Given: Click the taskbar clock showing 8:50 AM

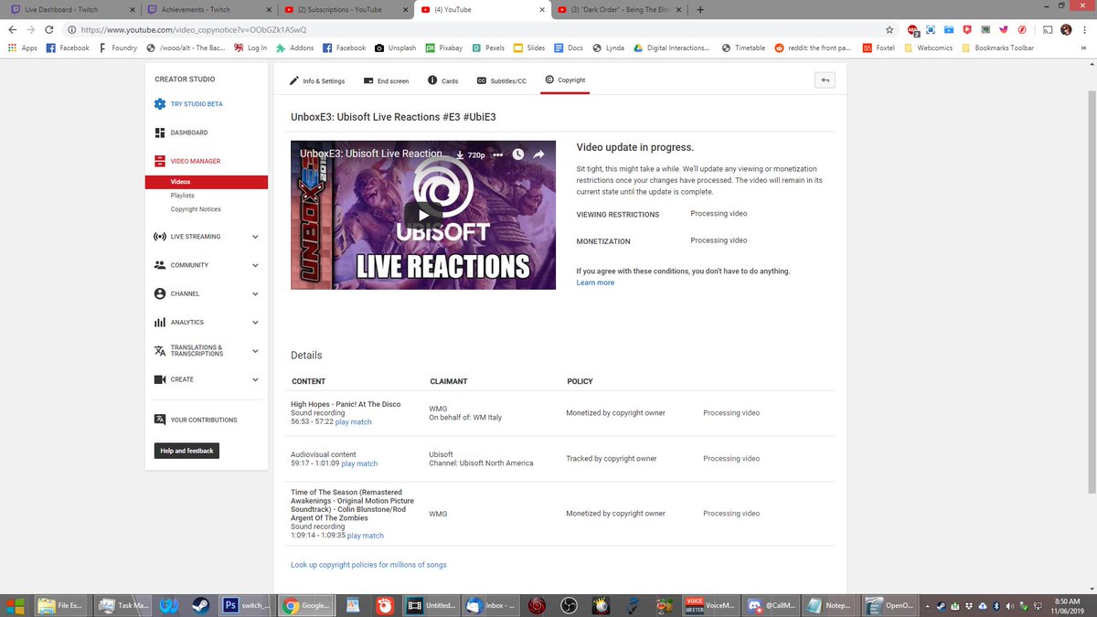Looking at the screenshot, I should coord(1069,605).
